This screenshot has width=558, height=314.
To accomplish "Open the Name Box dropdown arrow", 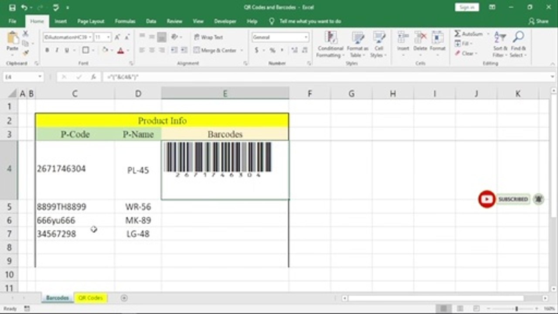I will pos(40,77).
